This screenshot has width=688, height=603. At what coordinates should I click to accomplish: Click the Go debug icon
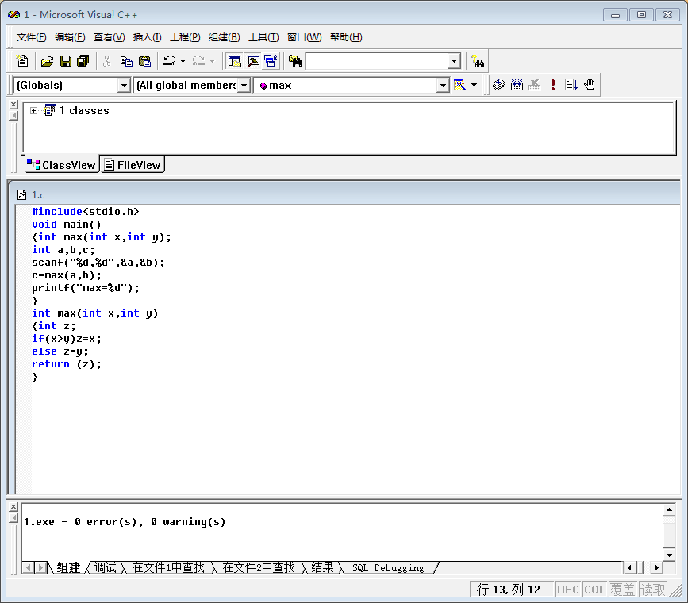pyautogui.click(x=571, y=85)
